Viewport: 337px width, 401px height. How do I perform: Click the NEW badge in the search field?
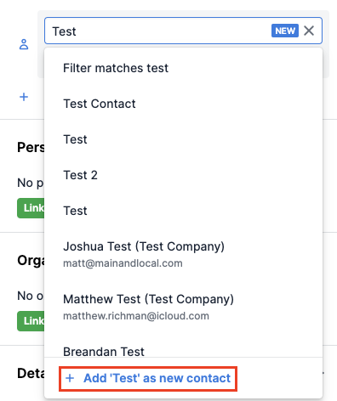(x=285, y=31)
